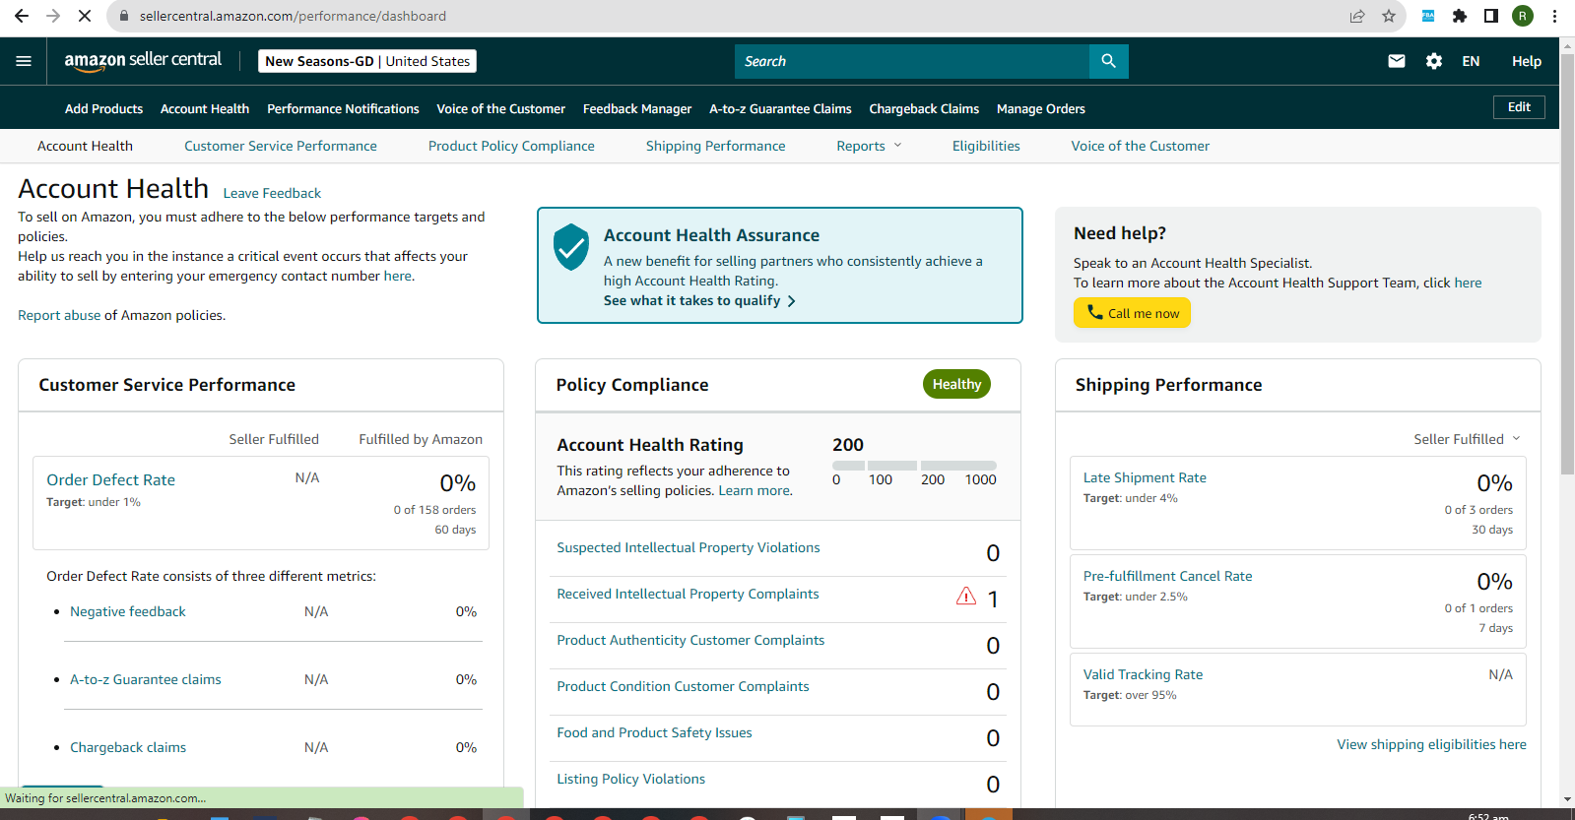Open Listing Policy Violations
The height and width of the screenshot is (820, 1575).
(630, 779)
